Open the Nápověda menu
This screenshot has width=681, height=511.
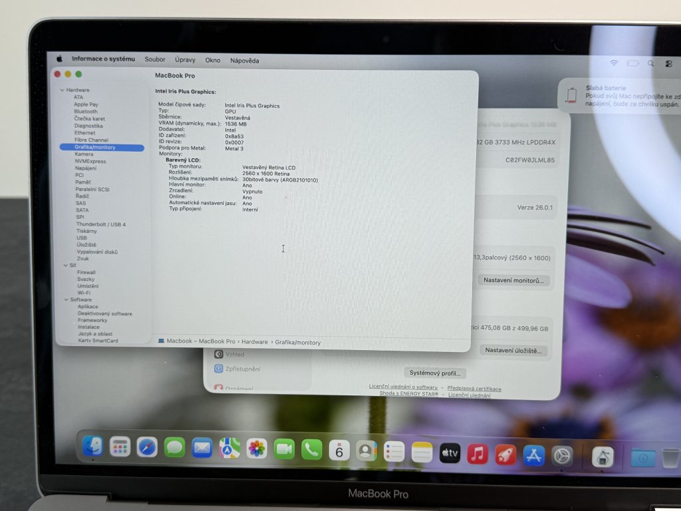(x=245, y=61)
